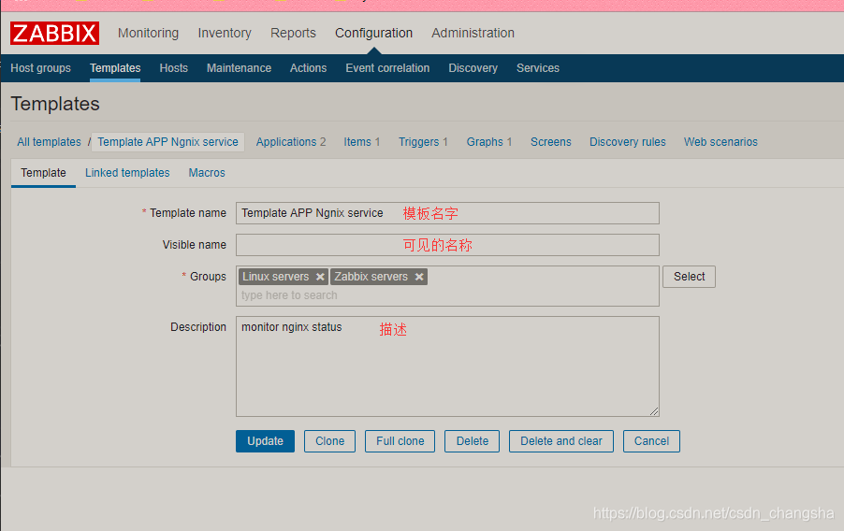Click the Full clone button
Screen dimensions: 844x531
[x=400, y=441]
